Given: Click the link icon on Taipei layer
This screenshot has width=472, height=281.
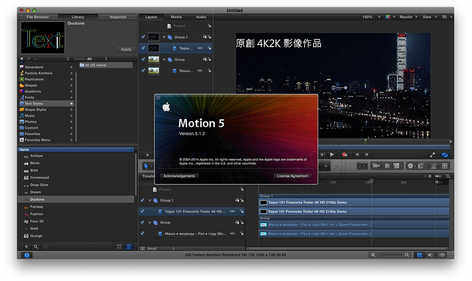Looking at the screenshot, I should point(200,48).
